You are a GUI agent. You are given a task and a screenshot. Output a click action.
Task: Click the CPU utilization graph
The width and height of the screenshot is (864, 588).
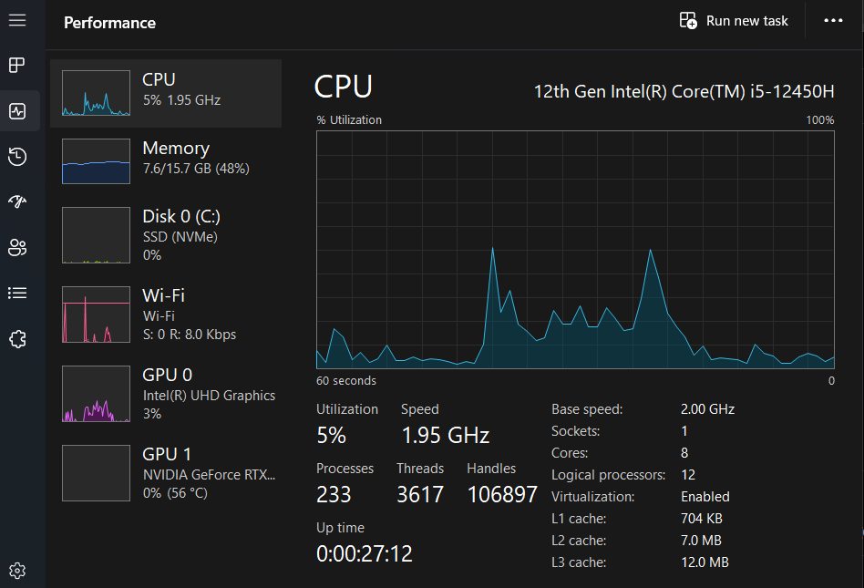click(x=575, y=248)
